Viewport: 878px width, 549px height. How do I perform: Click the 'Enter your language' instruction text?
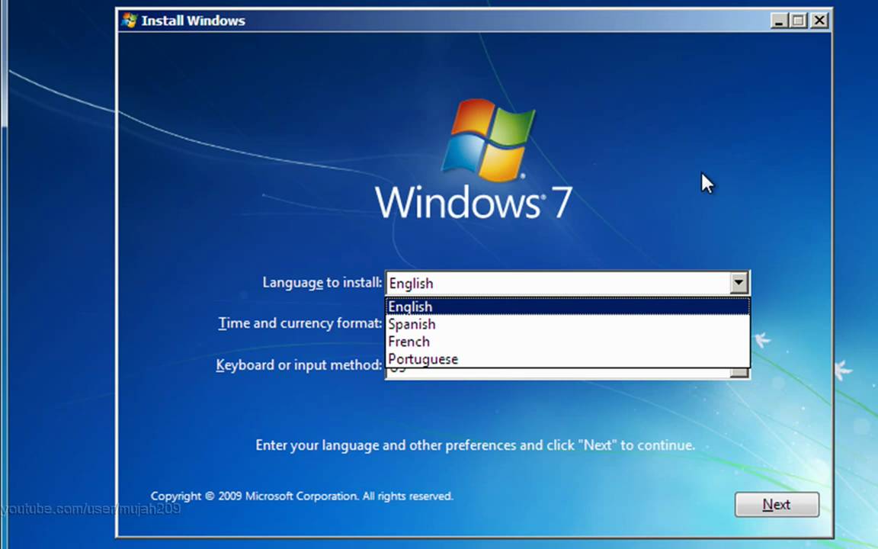[476, 445]
